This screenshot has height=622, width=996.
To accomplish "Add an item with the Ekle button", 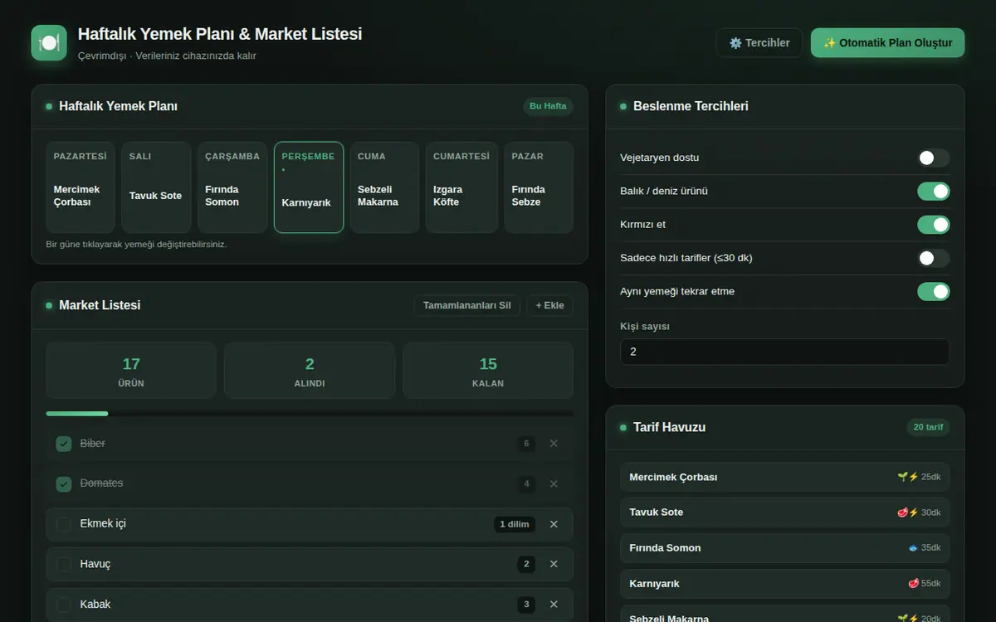I will click(x=549, y=305).
